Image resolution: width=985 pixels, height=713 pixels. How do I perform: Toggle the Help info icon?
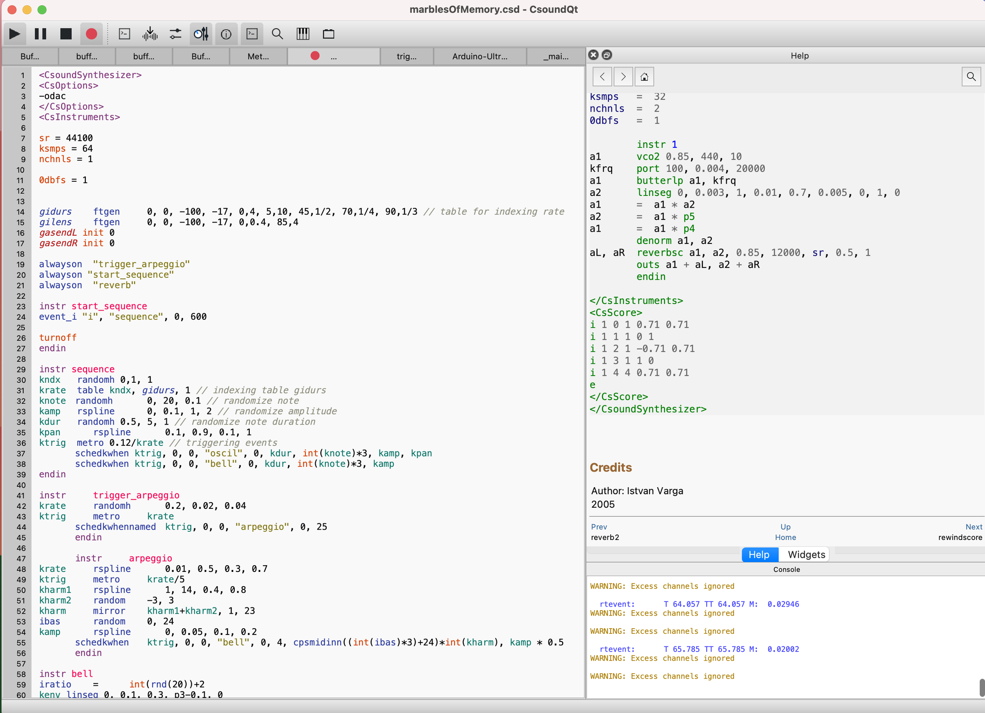tap(226, 34)
